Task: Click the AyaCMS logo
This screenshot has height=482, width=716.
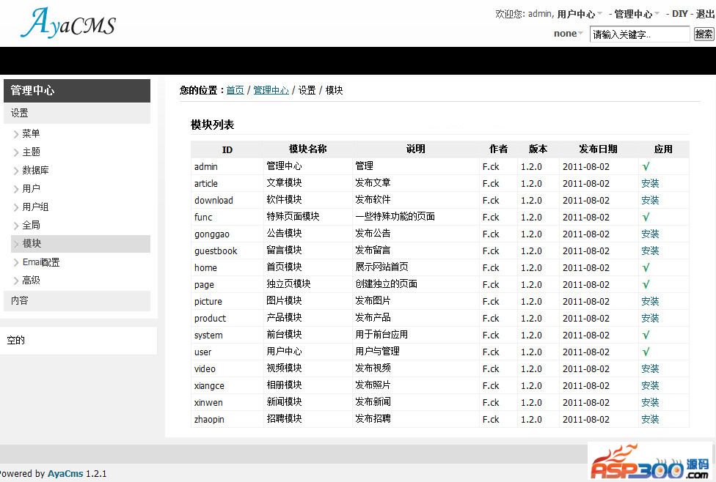Action: 68,24
